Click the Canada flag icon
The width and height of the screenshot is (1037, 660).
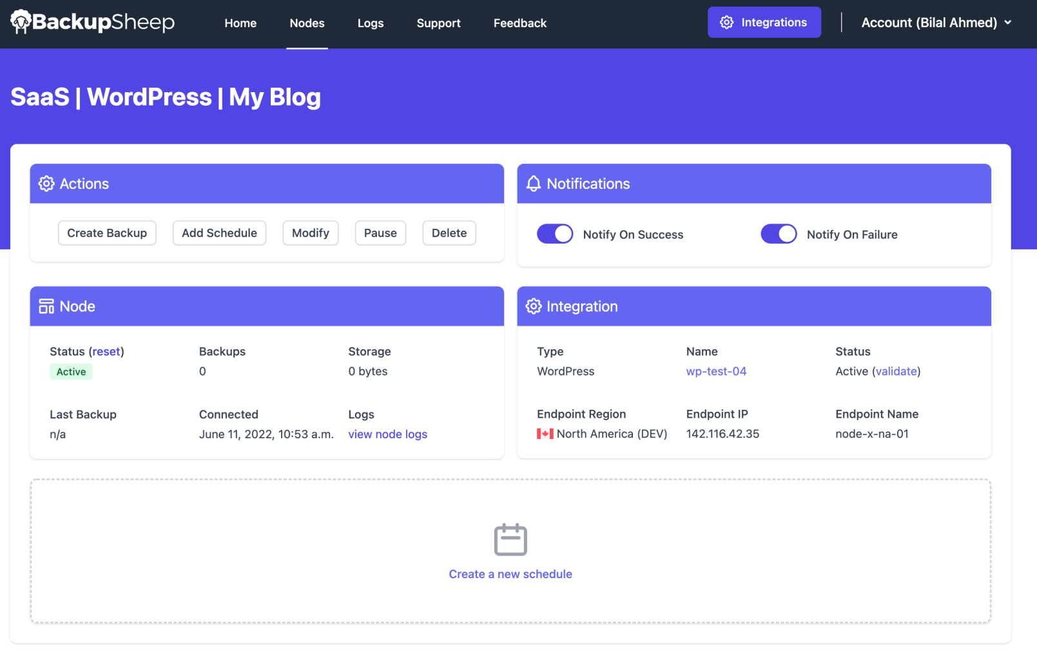click(x=545, y=434)
